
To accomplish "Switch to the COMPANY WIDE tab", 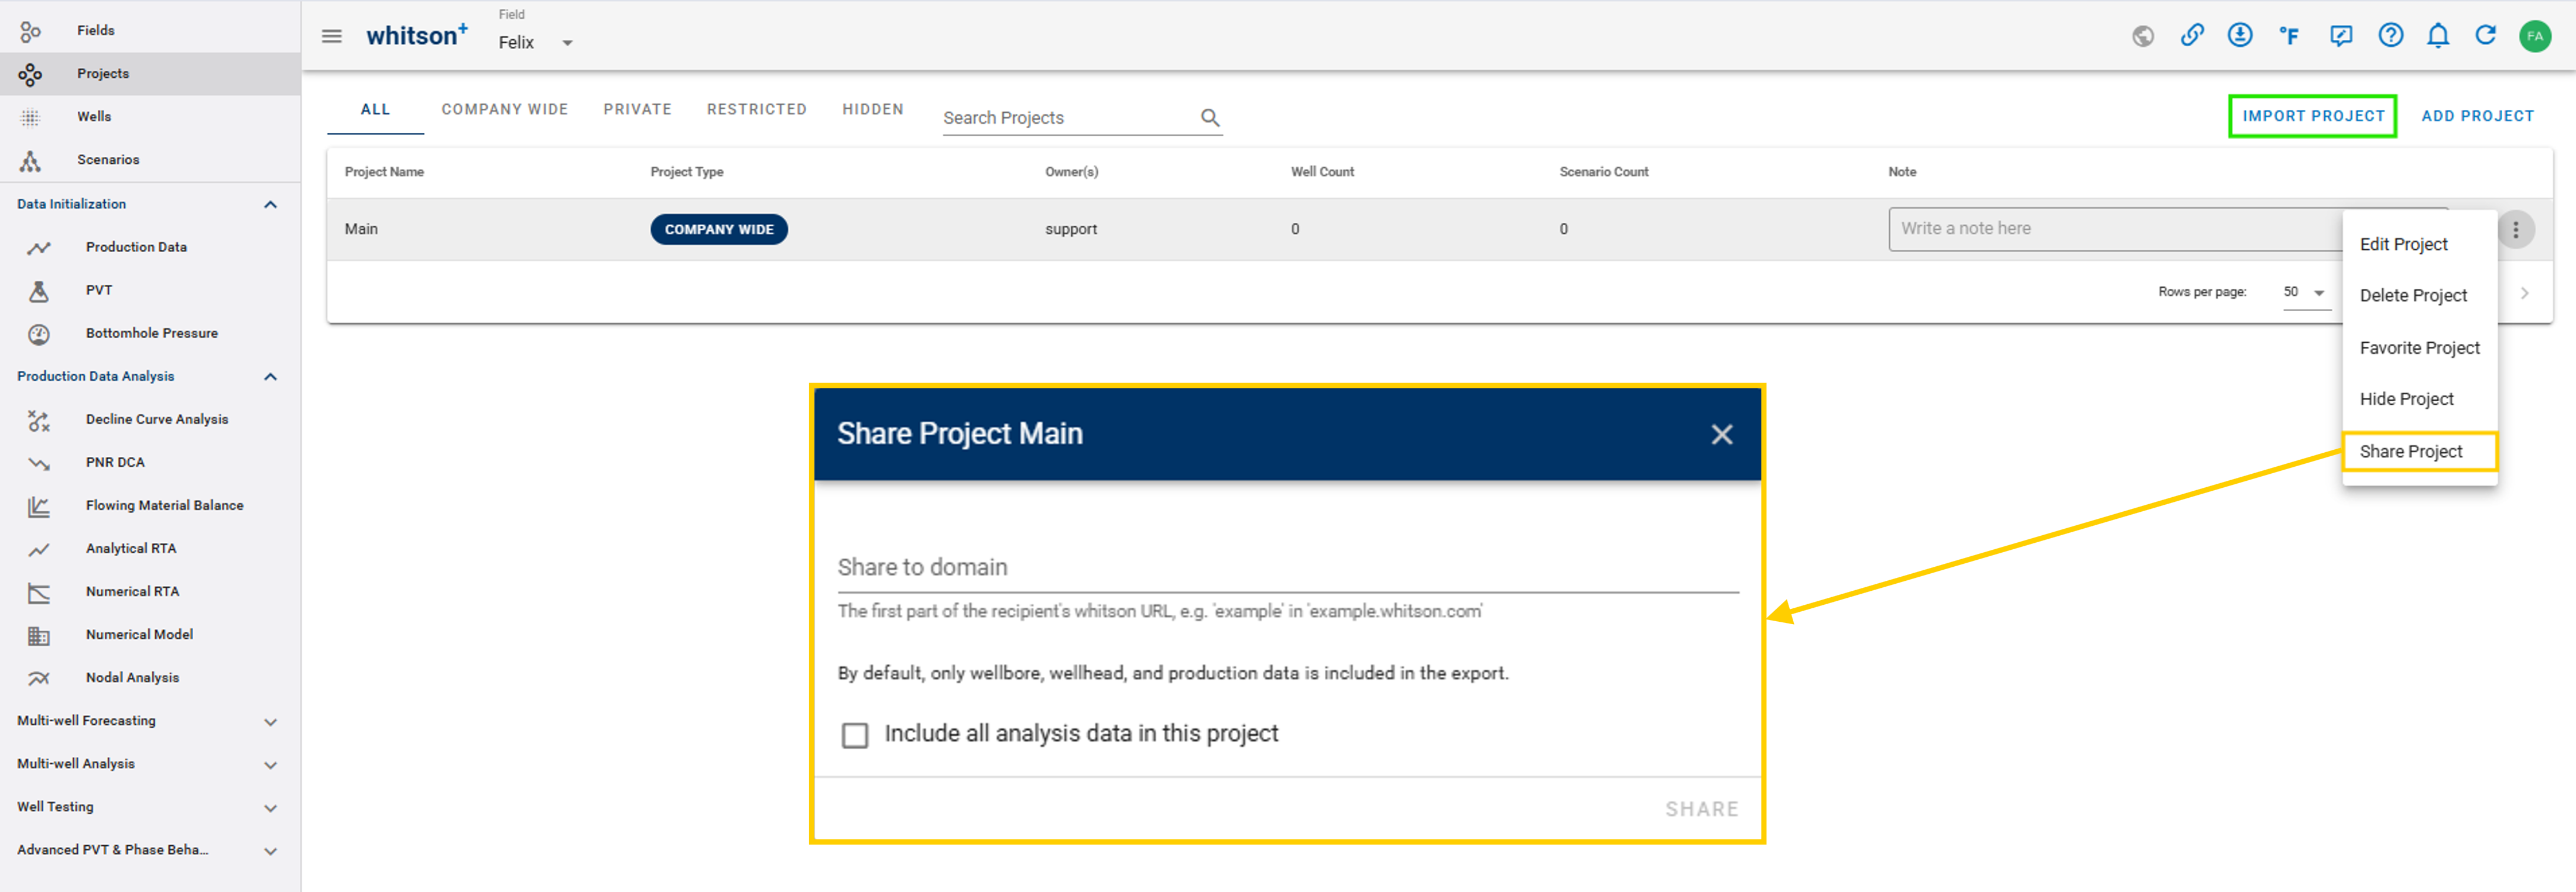I will point(505,110).
